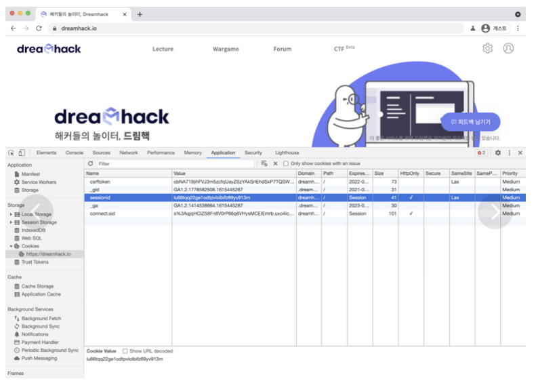Switch to the Performance tab
The height and width of the screenshot is (381, 538).
coord(161,153)
